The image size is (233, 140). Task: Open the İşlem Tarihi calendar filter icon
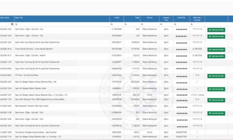(x=12, y=24)
